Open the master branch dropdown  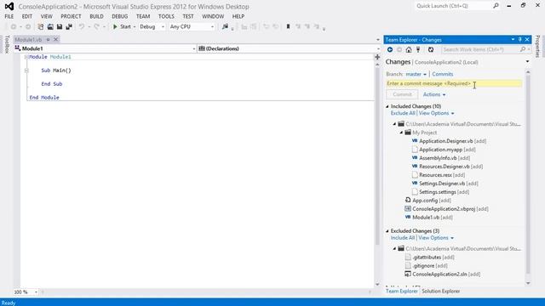click(x=416, y=74)
